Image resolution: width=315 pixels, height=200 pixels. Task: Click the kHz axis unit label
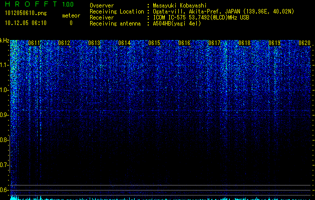click(5, 40)
